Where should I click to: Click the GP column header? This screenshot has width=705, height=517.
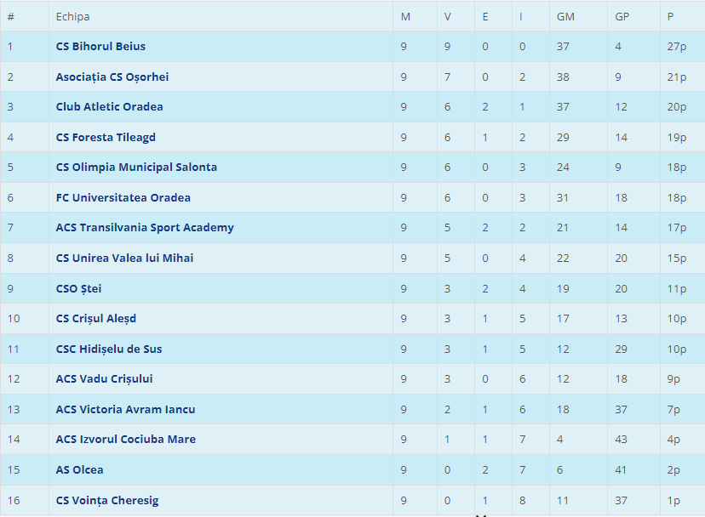[x=622, y=16]
